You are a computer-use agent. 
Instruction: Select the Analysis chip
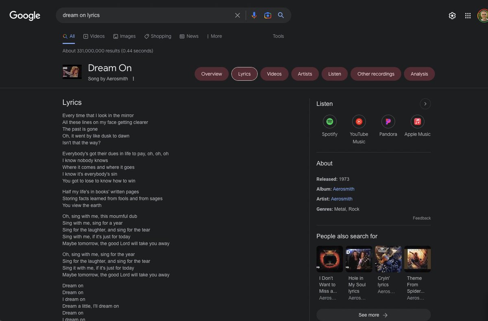click(419, 74)
